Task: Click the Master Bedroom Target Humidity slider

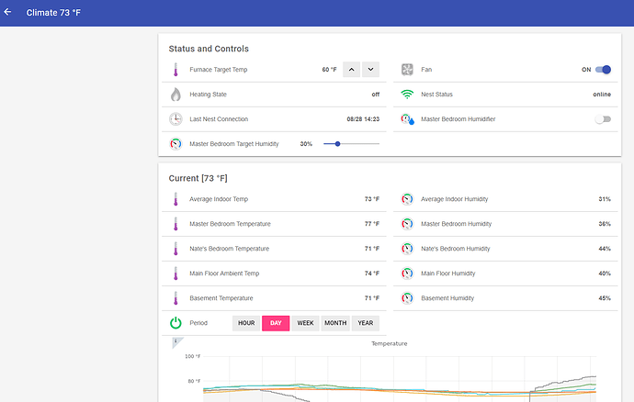Action: [351, 144]
